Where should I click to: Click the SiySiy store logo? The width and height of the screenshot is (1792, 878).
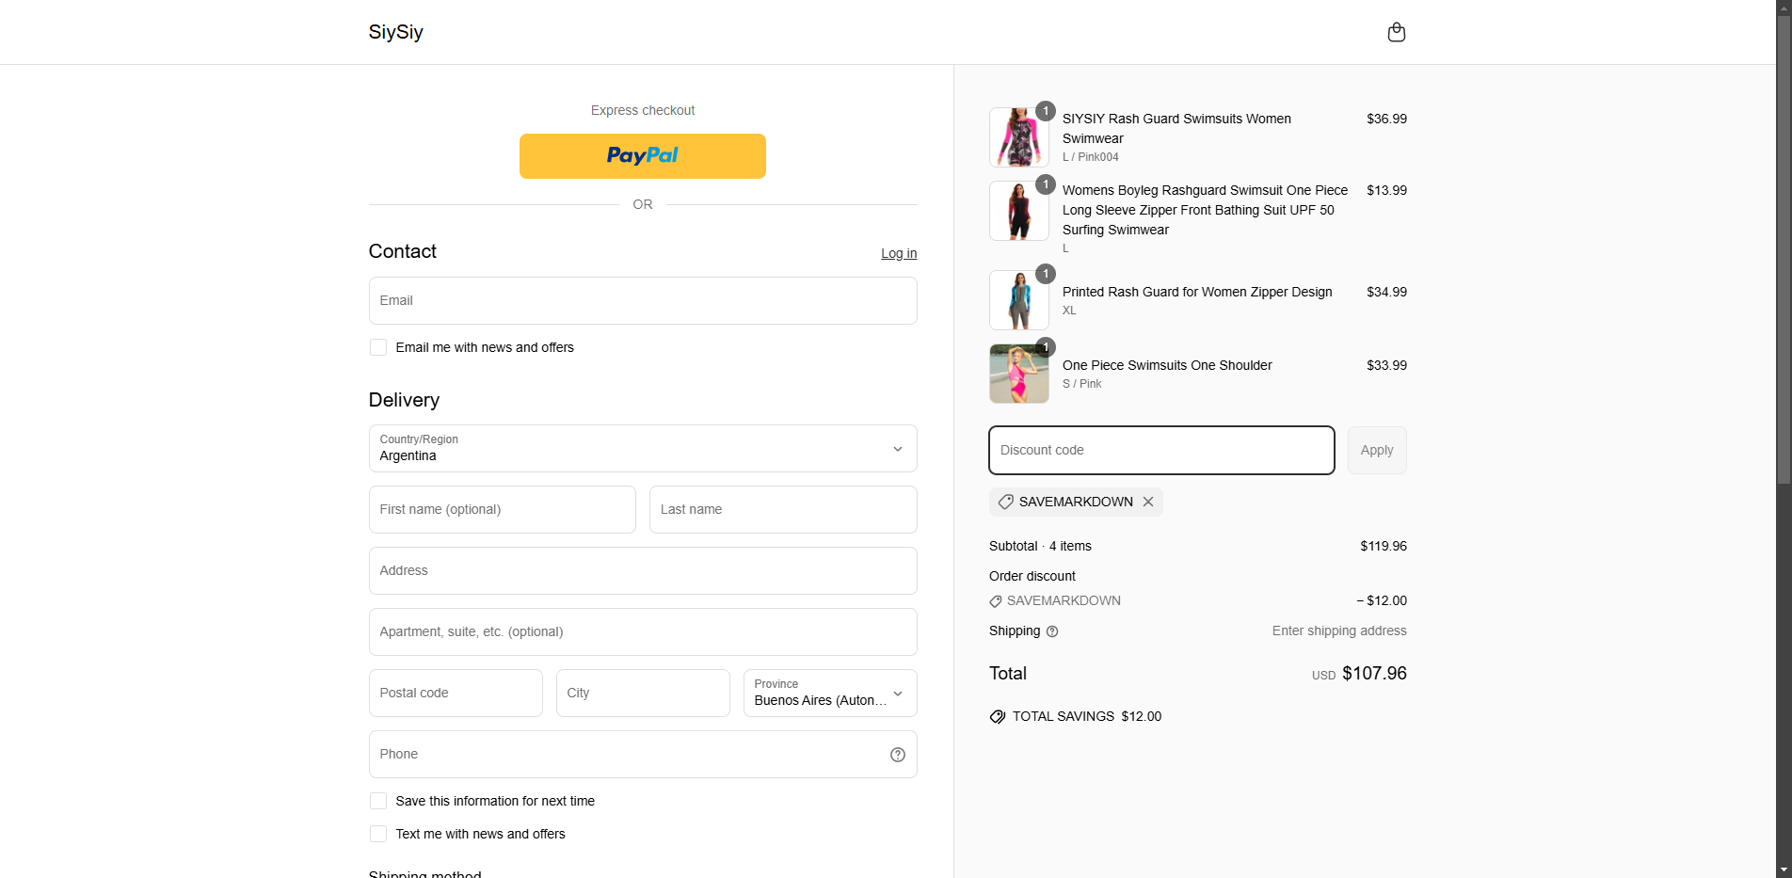tap(395, 32)
